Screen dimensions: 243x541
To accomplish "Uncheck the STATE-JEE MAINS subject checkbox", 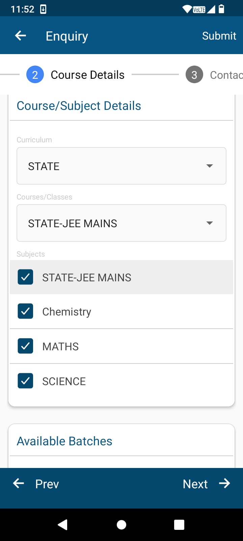I will (25, 277).
